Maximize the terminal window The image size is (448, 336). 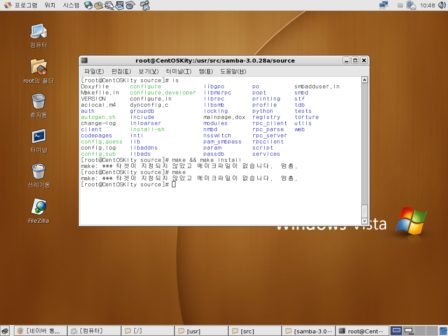tap(355, 60)
